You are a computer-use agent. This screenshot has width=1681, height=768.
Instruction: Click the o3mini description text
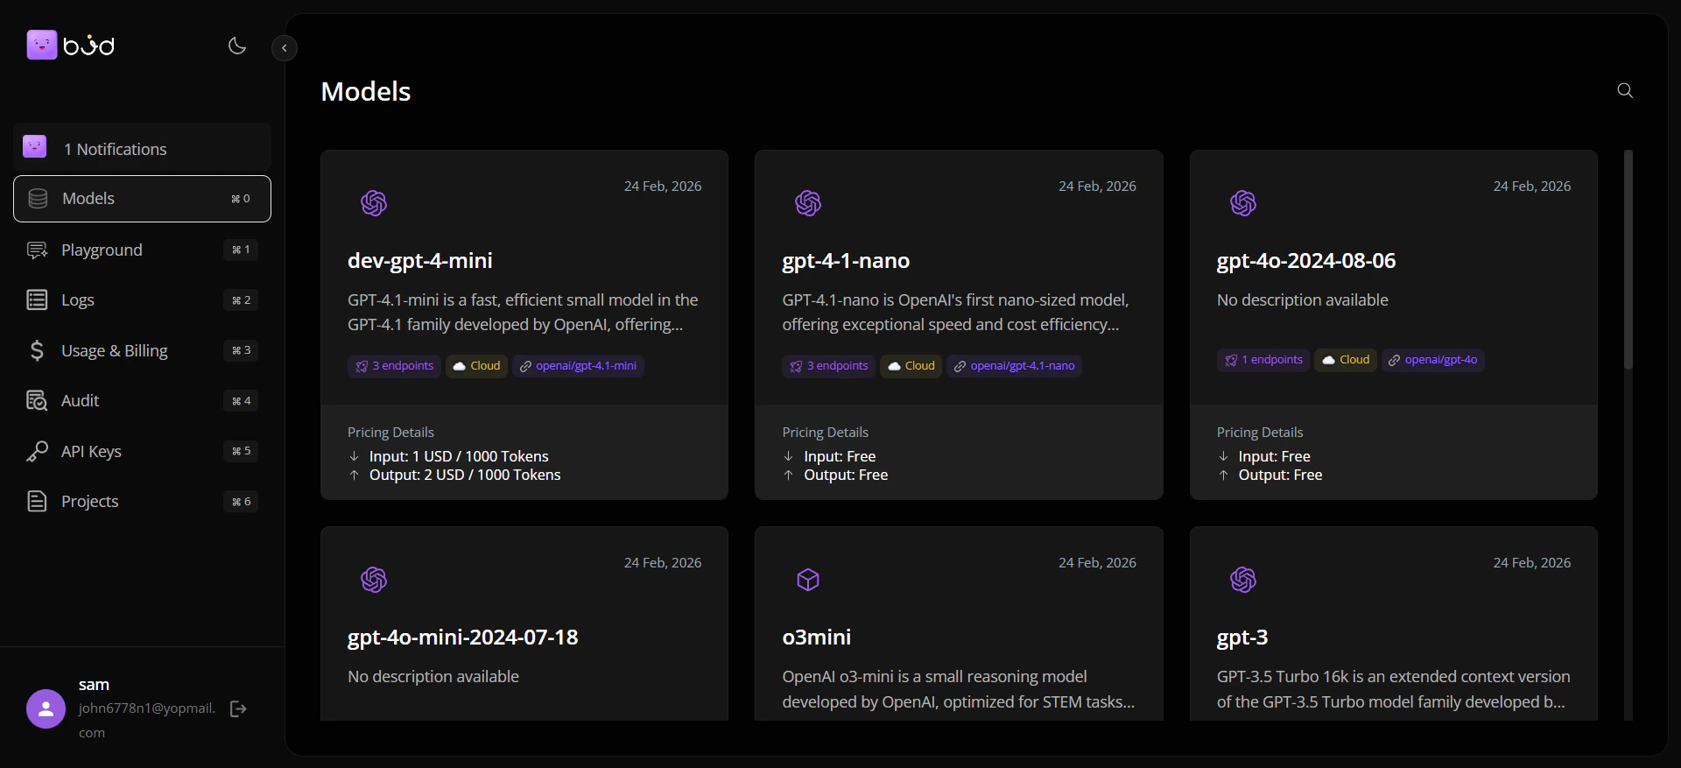click(x=959, y=689)
